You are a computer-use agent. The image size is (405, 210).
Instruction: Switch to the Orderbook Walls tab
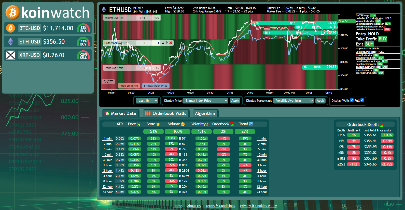tap(166, 113)
